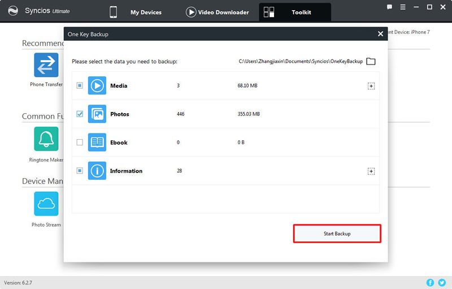Click the Ringtone Maker label
The image size is (452, 289).
pos(46,160)
